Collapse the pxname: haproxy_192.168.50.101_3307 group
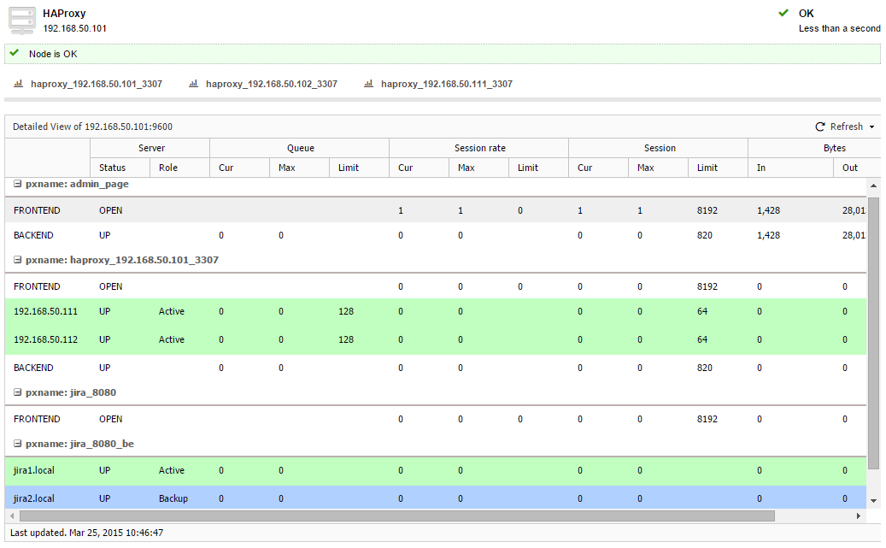 coord(18,259)
